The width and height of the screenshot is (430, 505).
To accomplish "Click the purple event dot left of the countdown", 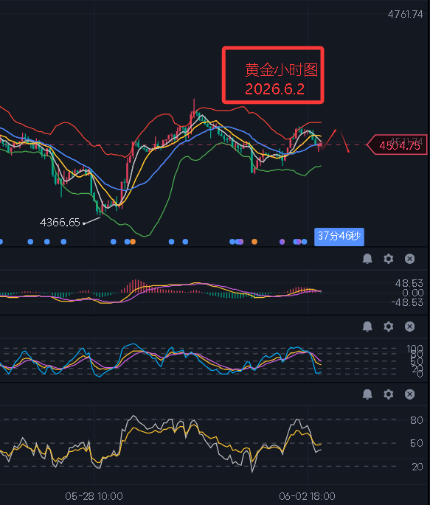I will (282, 242).
